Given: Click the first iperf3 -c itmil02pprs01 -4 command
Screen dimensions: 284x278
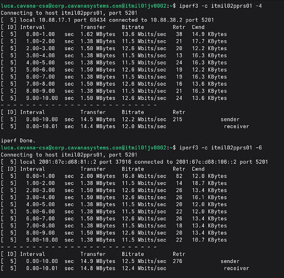Looking at the screenshot, I should pos(221,6).
